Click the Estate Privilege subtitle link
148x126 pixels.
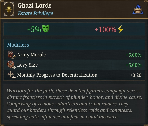35,13
